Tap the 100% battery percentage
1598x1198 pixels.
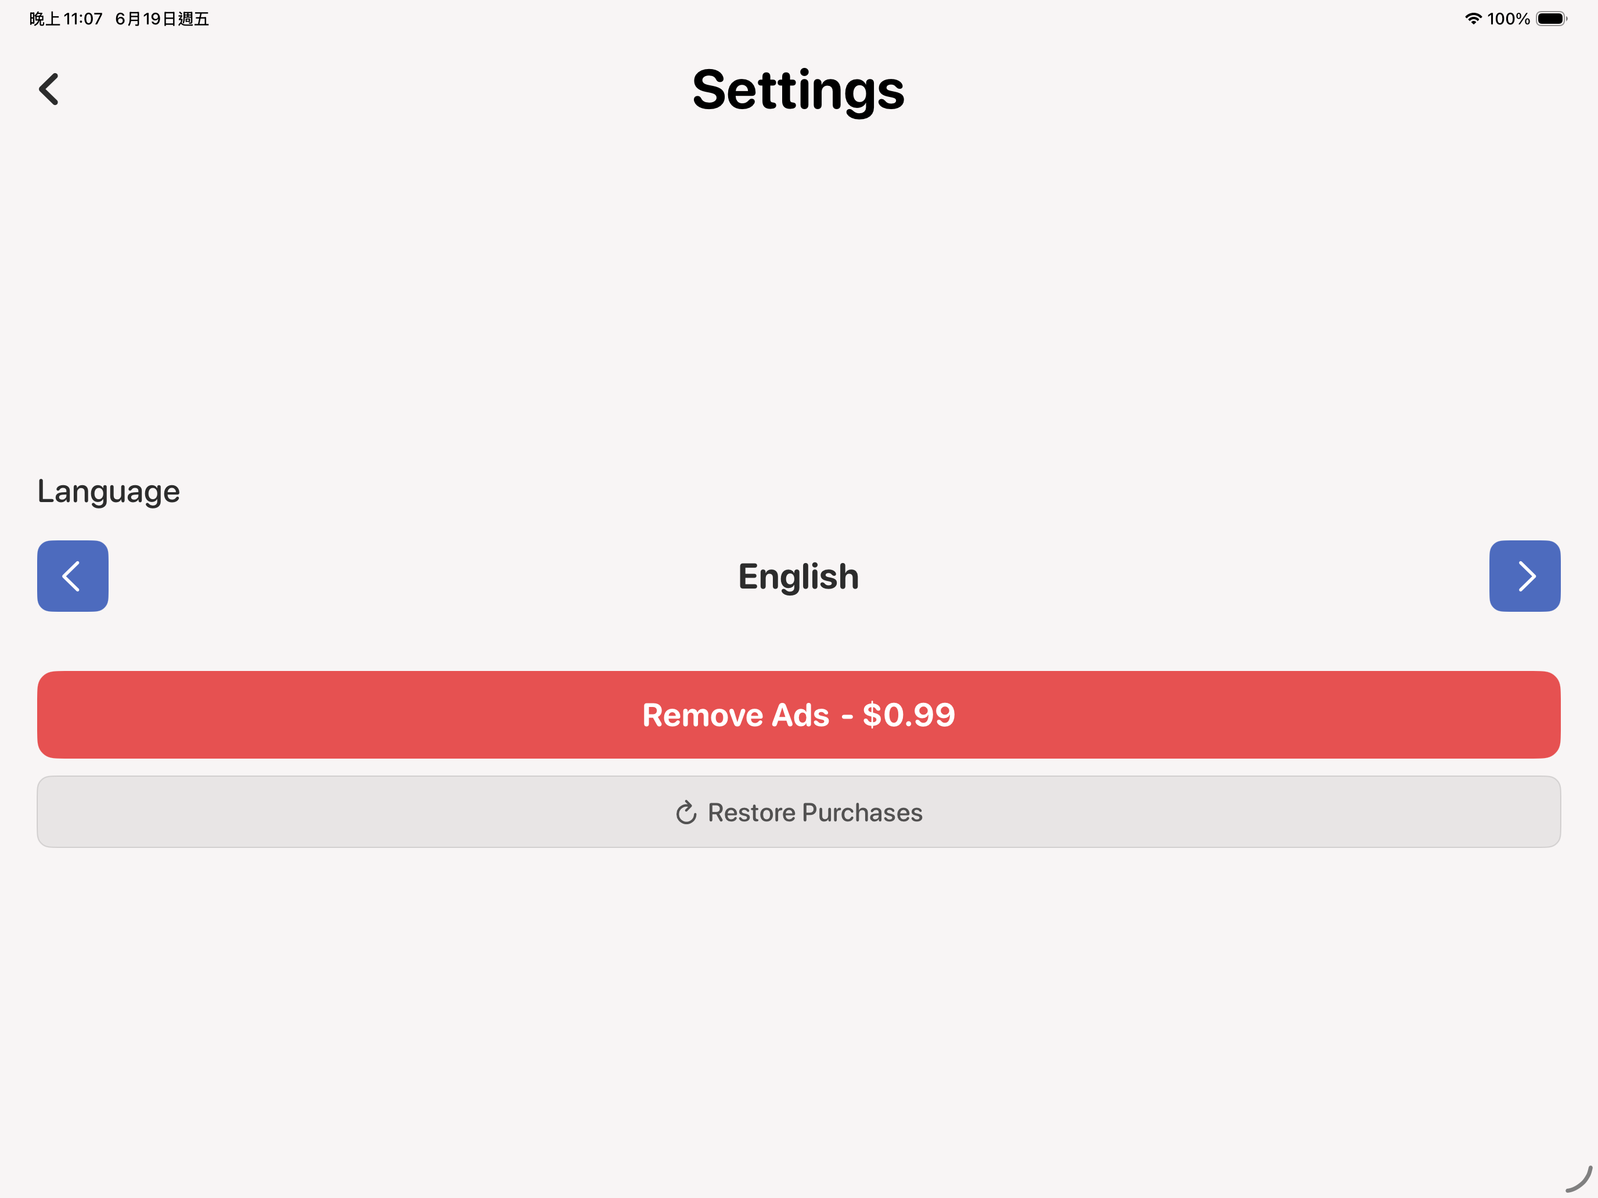(x=1509, y=19)
